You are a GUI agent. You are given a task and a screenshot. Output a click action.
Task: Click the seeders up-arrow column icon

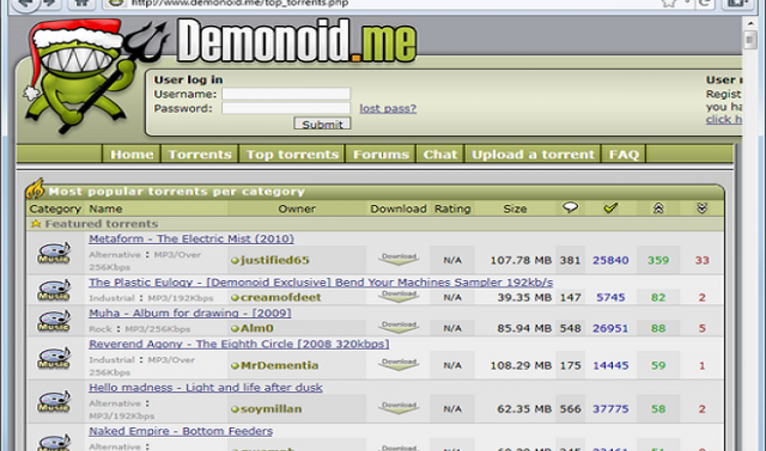point(658,209)
